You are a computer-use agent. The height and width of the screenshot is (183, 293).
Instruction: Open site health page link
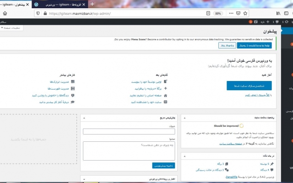(231, 144)
